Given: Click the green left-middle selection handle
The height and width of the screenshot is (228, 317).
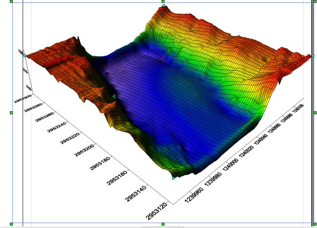Looking at the screenshot, I should 11,112.
